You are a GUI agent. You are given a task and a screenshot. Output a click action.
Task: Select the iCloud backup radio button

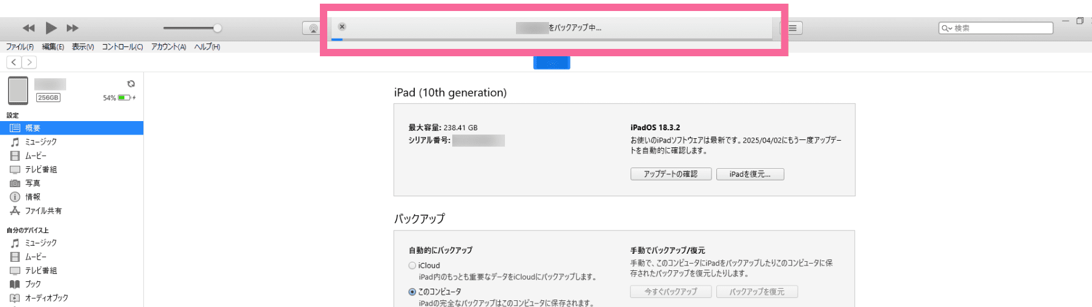(412, 265)
